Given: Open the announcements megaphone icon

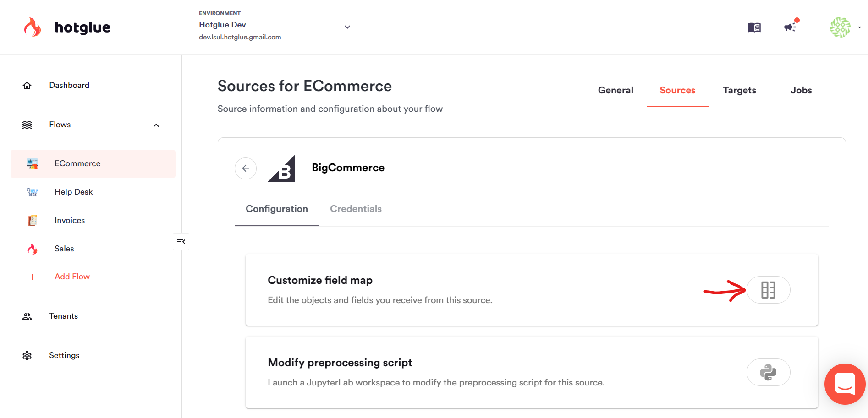Looking at the screenshot, I should click(x=790, y=27).
